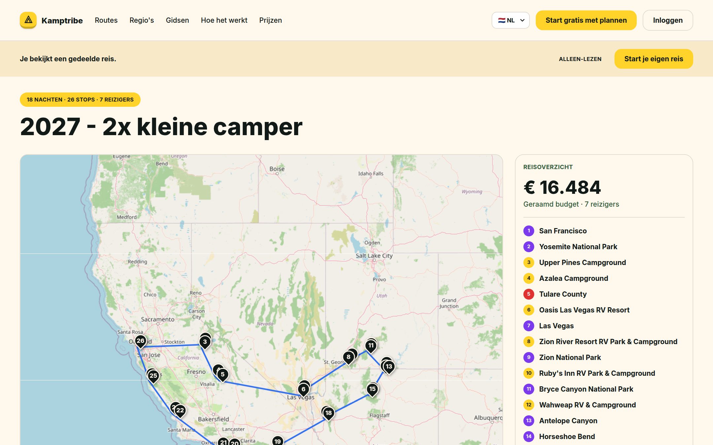Select map marker 8 near St. George
The height and width of the screenshot is (445, 713).
pos(348,358)
